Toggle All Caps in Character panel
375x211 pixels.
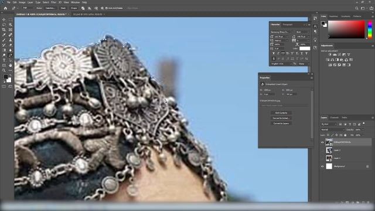point(283,53)
